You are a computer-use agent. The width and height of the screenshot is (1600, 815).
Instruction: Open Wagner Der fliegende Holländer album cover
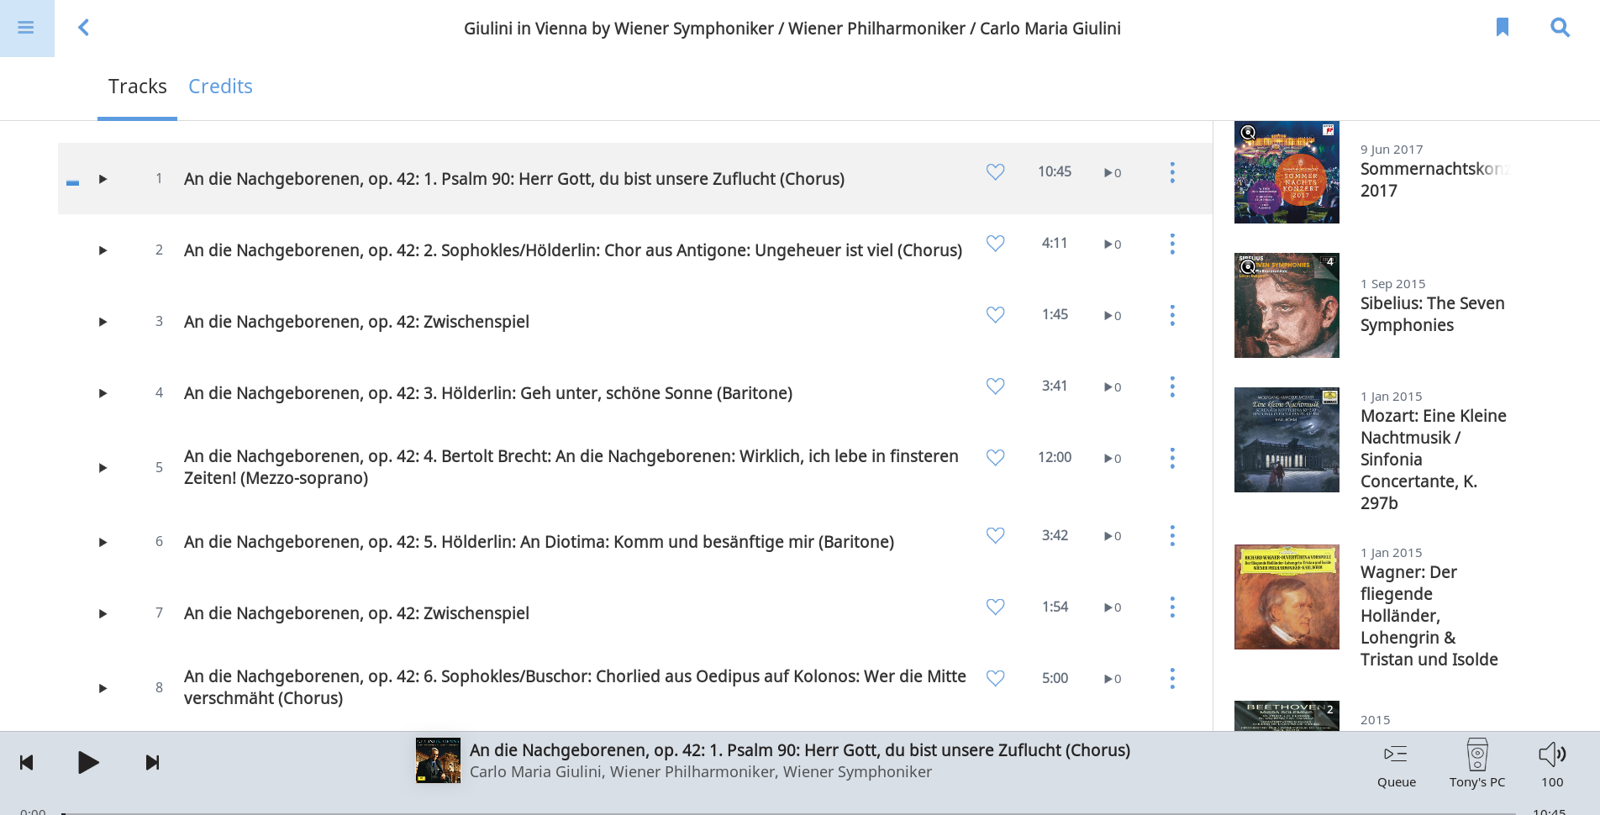[x=1287, y=597]
